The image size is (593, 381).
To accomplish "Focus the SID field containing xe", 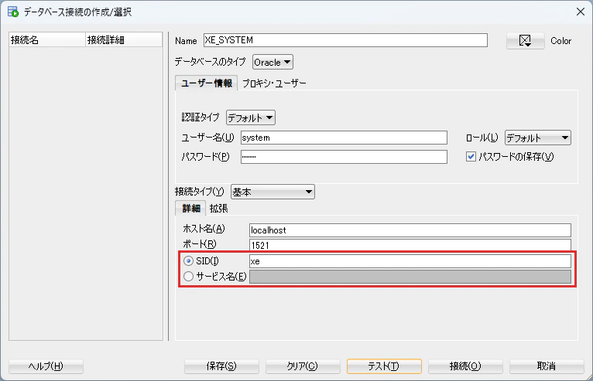I will pos(410,261).
